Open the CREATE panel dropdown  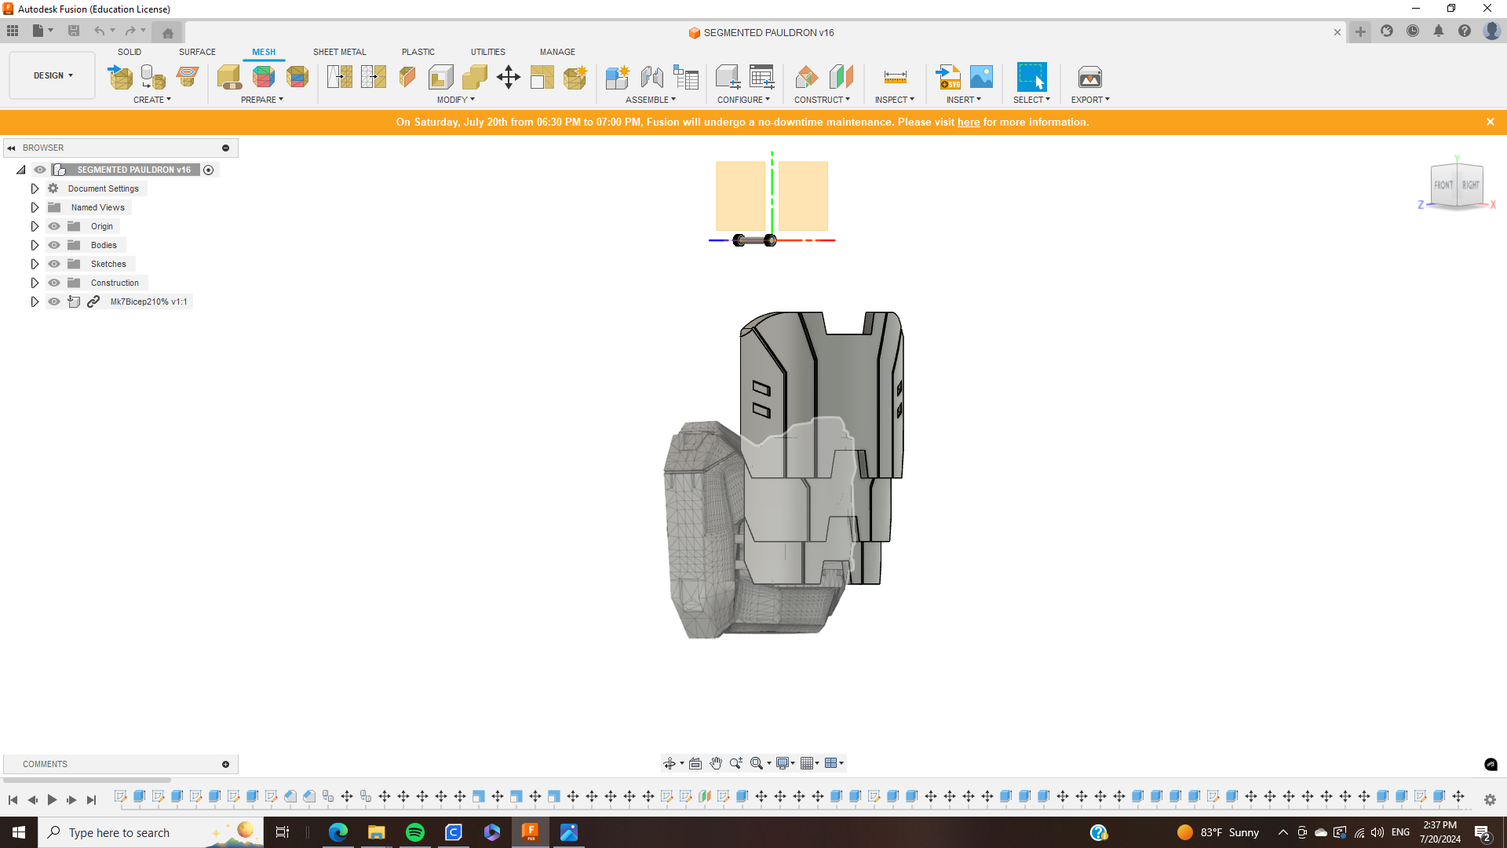coord(152,100)
